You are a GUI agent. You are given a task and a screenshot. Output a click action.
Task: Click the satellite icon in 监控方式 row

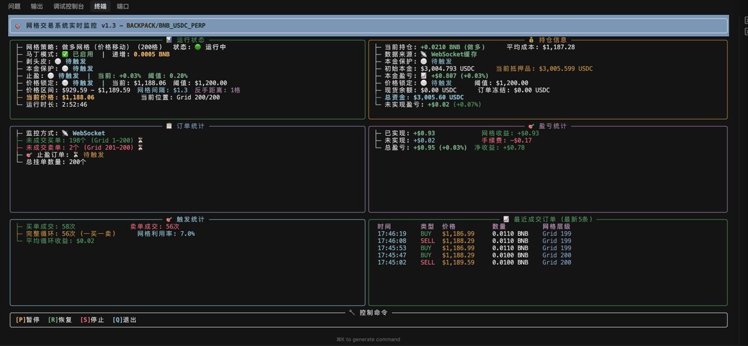pos(65,133)
